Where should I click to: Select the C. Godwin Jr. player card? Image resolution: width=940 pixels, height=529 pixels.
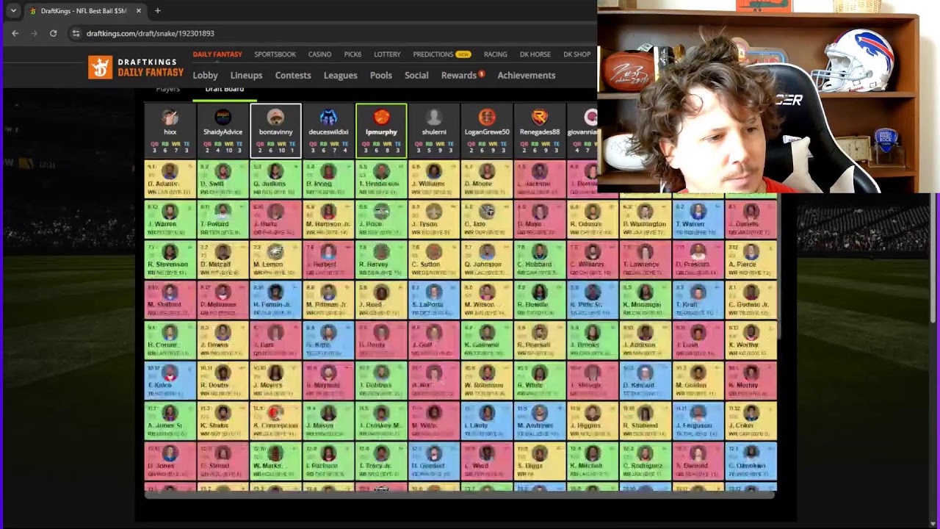pyautogui.click(x=751, y=301)
